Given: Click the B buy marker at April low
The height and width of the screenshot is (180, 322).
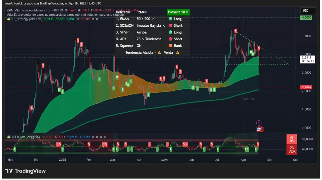Looking at the screenshot, I should click(x=148, y=94).
